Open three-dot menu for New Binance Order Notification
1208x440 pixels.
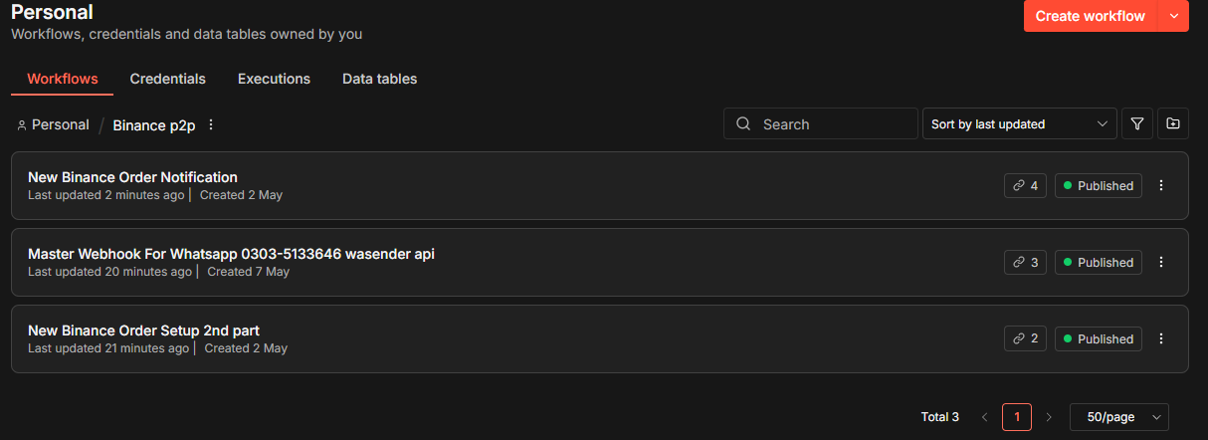pyautogui.click(x=1161, y=185)
